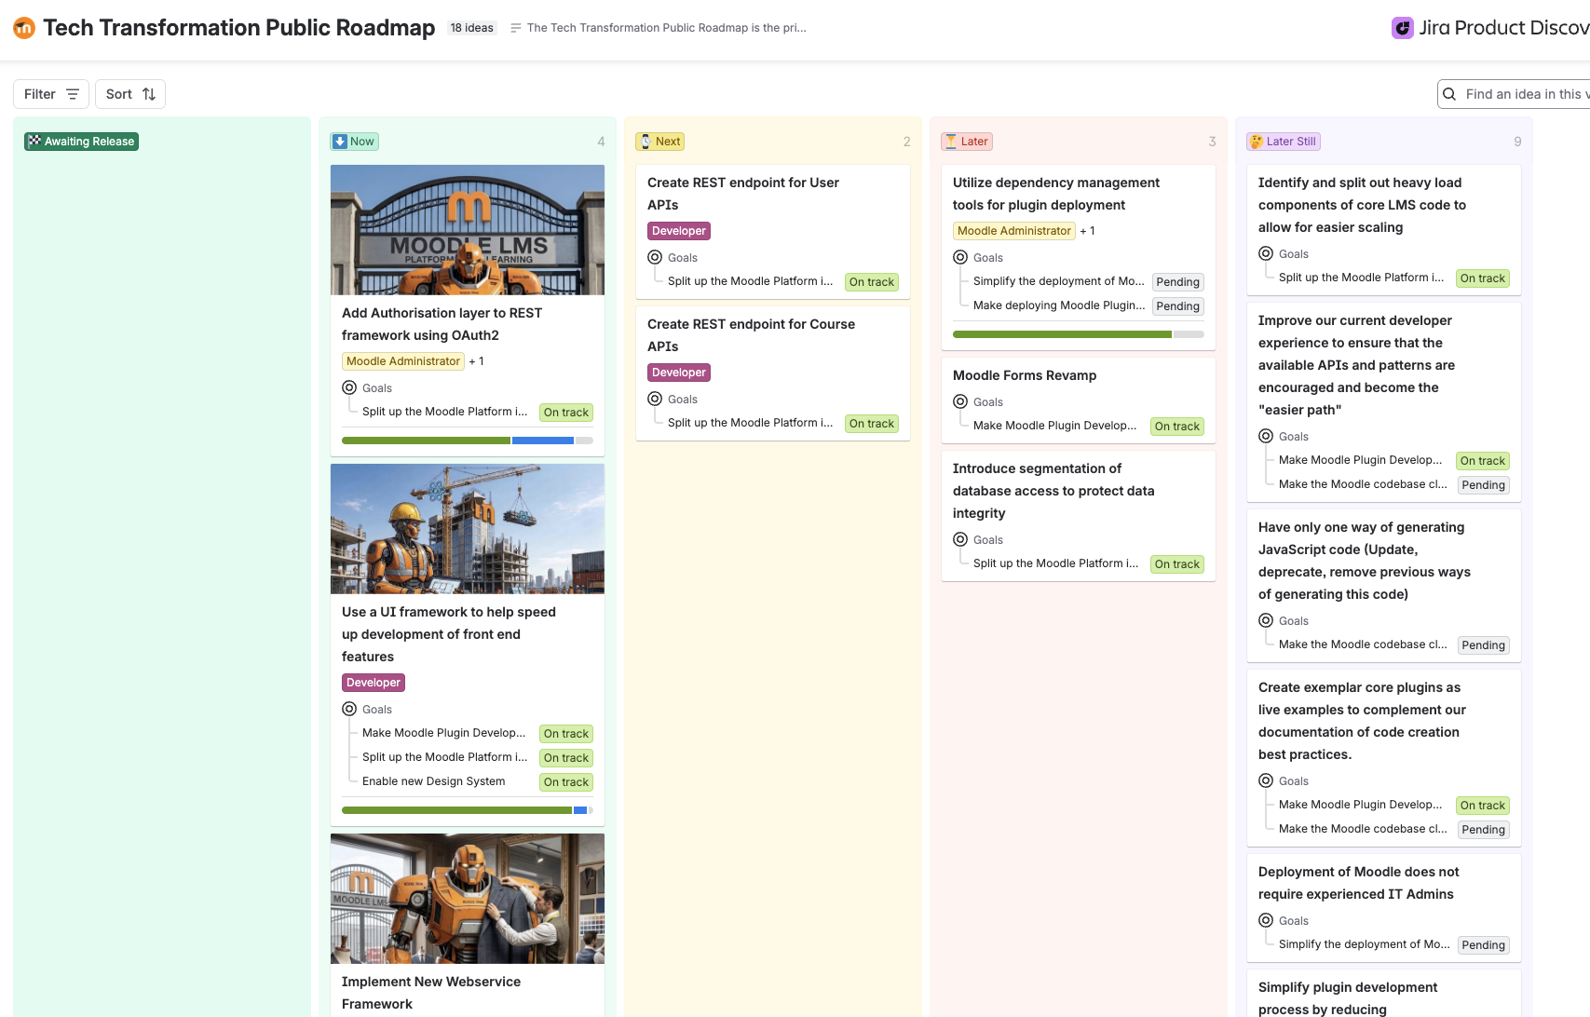Viewport: 1590px width, 1017px height.
Task: Open the Utilize dependency management tools idea
Action: (x=1056, y=194)
